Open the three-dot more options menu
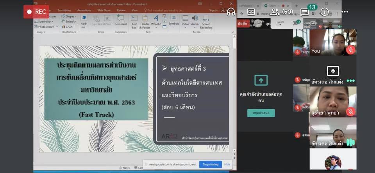This screenshot has height=173, width=375. (344, 12)
